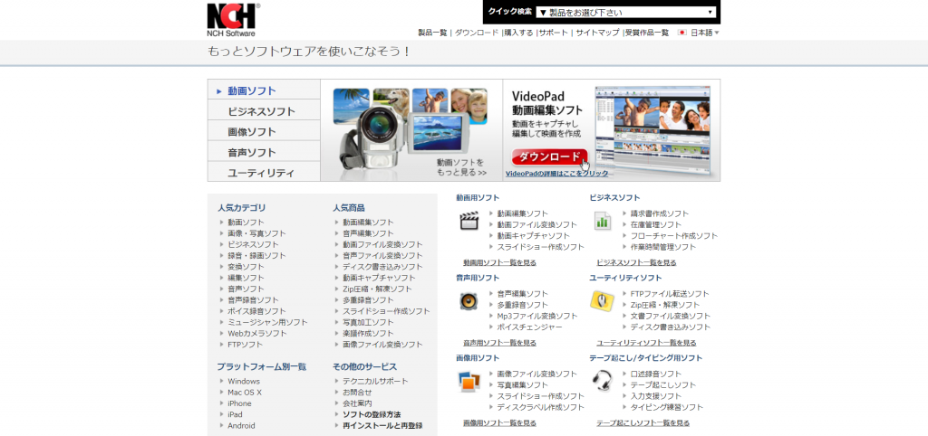The height and width of the screenshot is (436, 928).
Task: Open the 動画用ソフト一覧を見る link
Action: click(x=499, y=262)
